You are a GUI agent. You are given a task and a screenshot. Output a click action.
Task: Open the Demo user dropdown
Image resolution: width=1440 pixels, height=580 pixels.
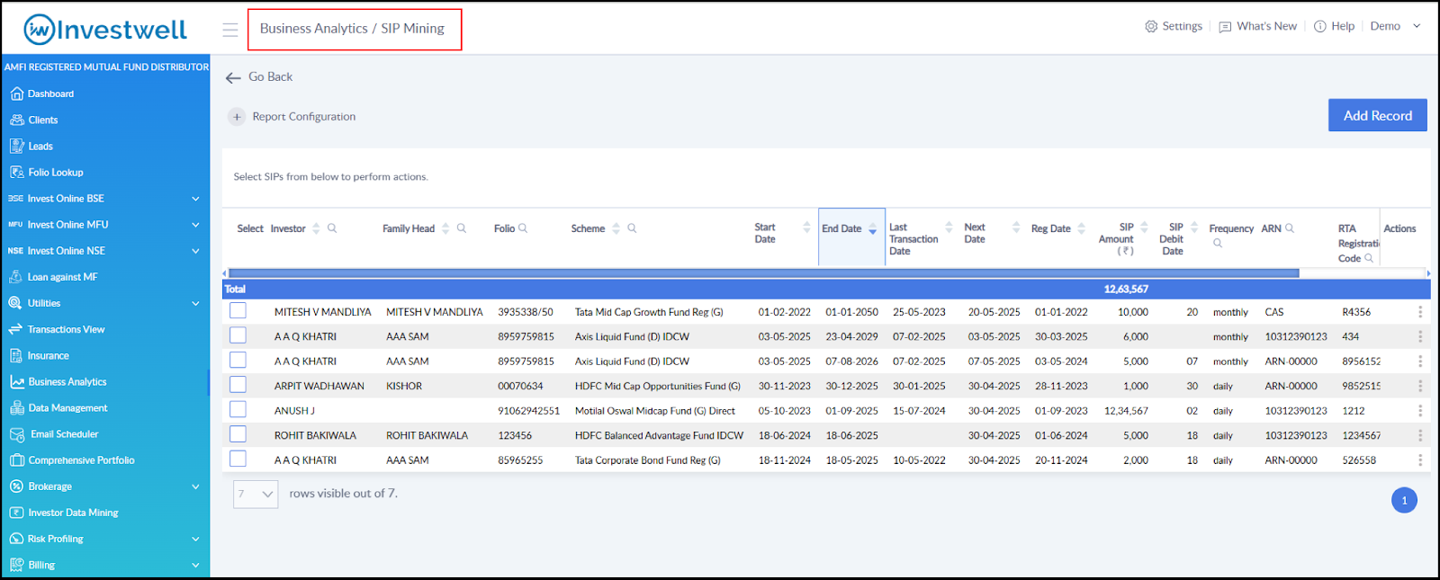coord(1395,27)
